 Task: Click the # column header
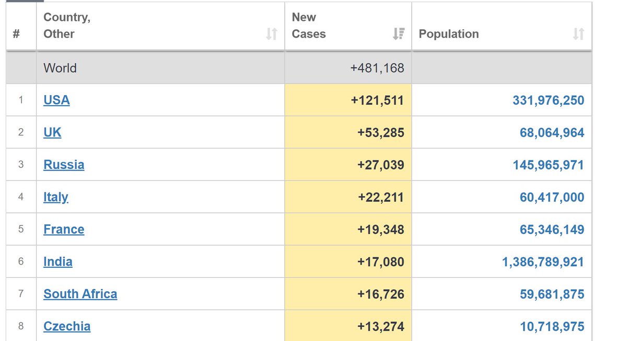[21, 26]
